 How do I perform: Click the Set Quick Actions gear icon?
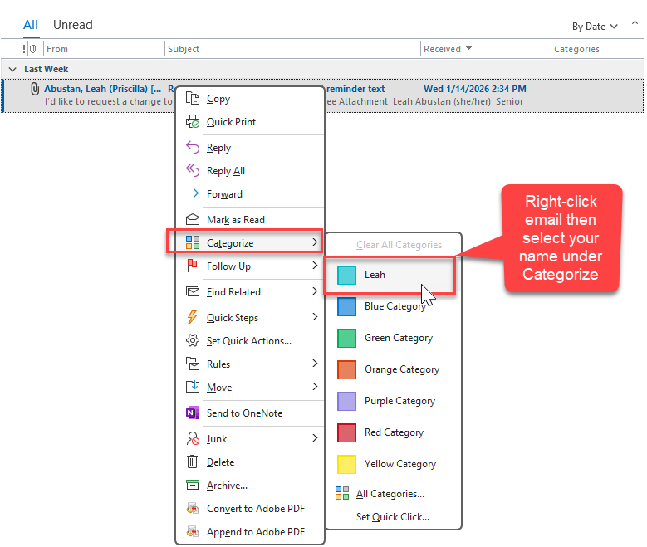[x=193, y=341]
